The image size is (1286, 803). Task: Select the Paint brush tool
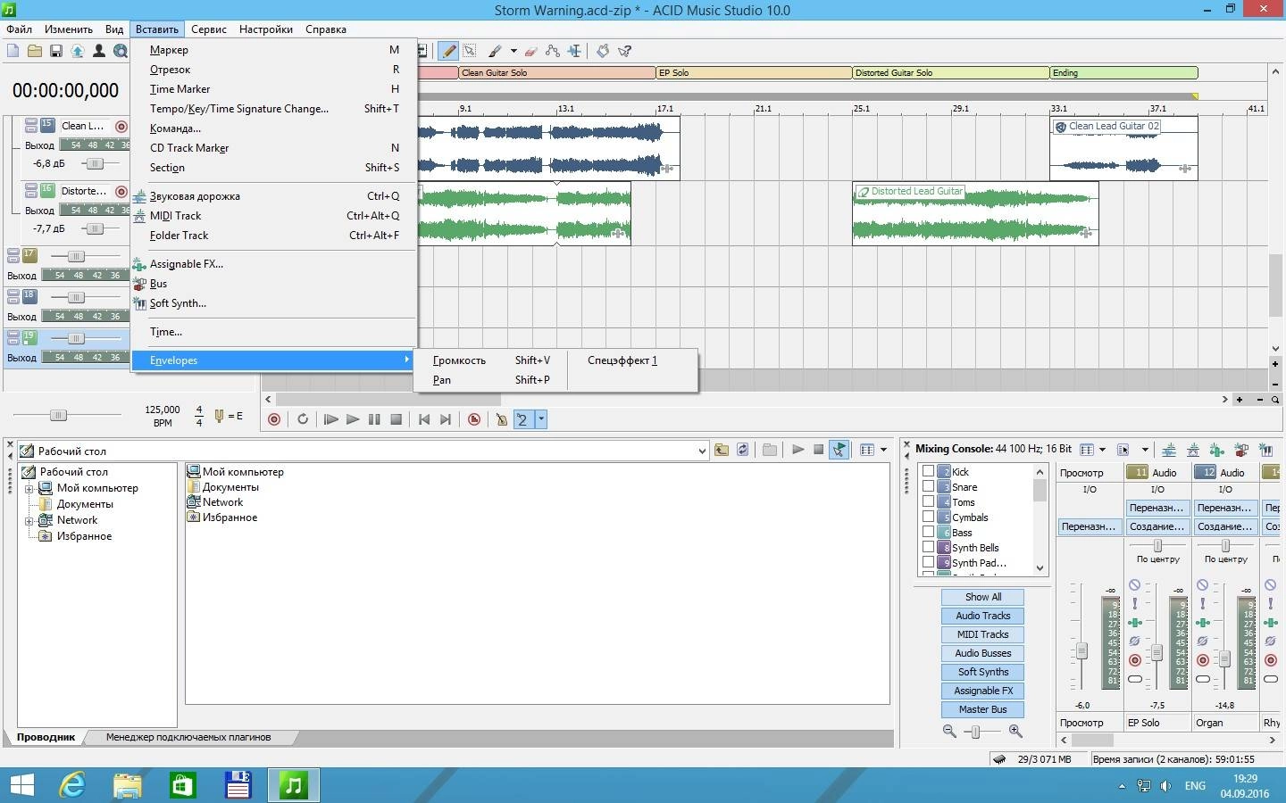[495, 51]
